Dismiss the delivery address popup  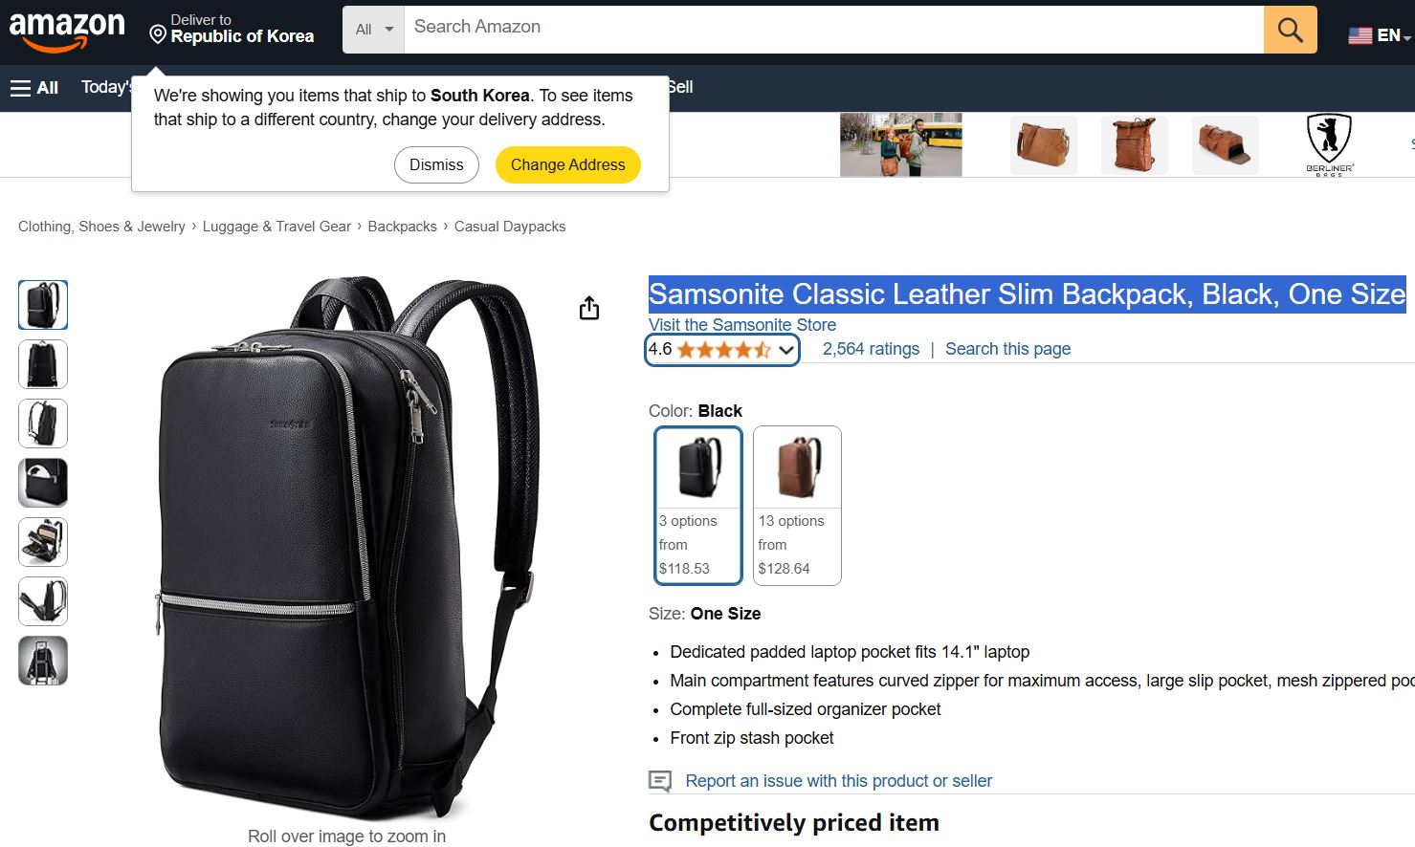click(x=436, y=164)
